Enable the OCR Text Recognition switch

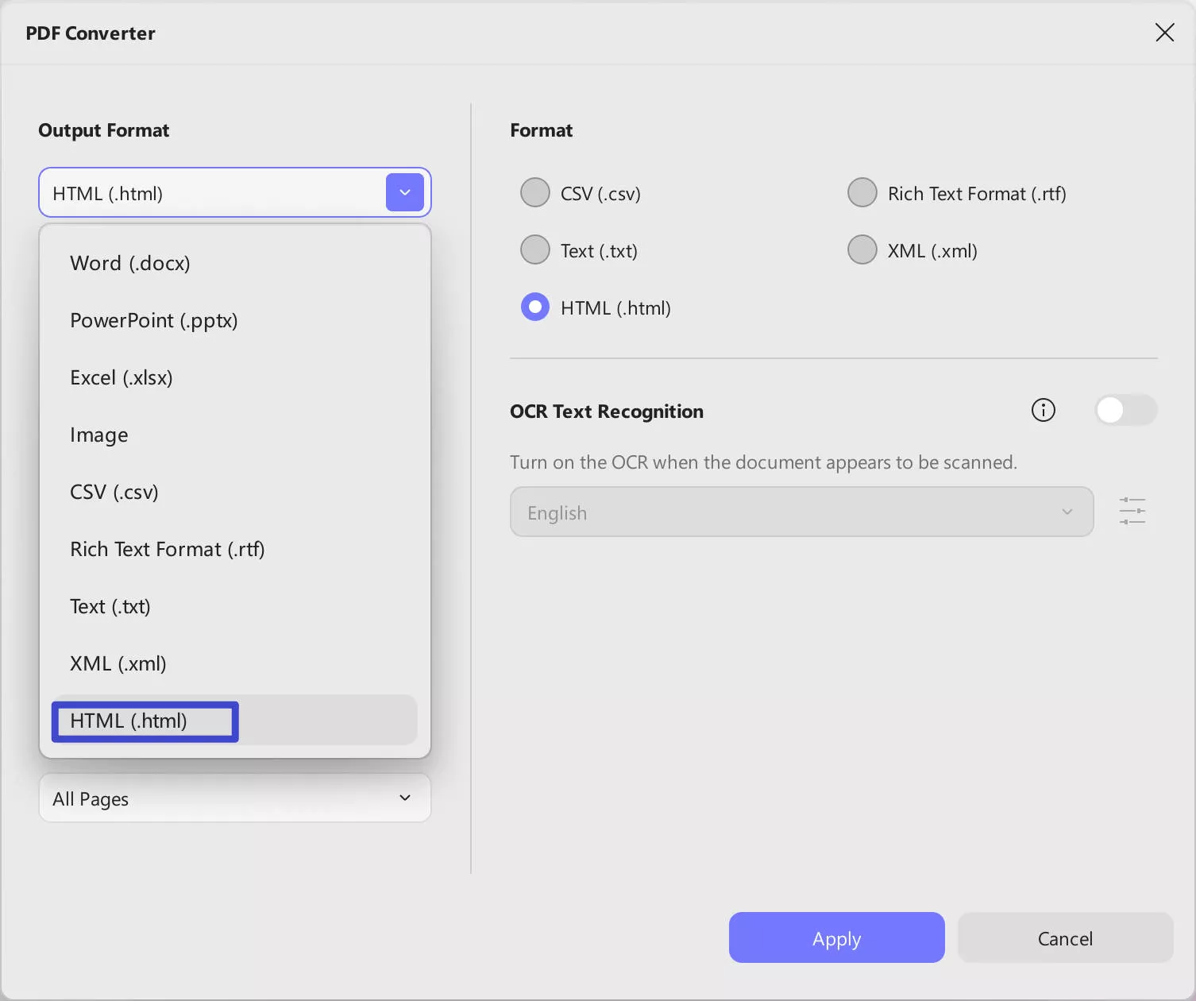click(x=1125, y=410)
